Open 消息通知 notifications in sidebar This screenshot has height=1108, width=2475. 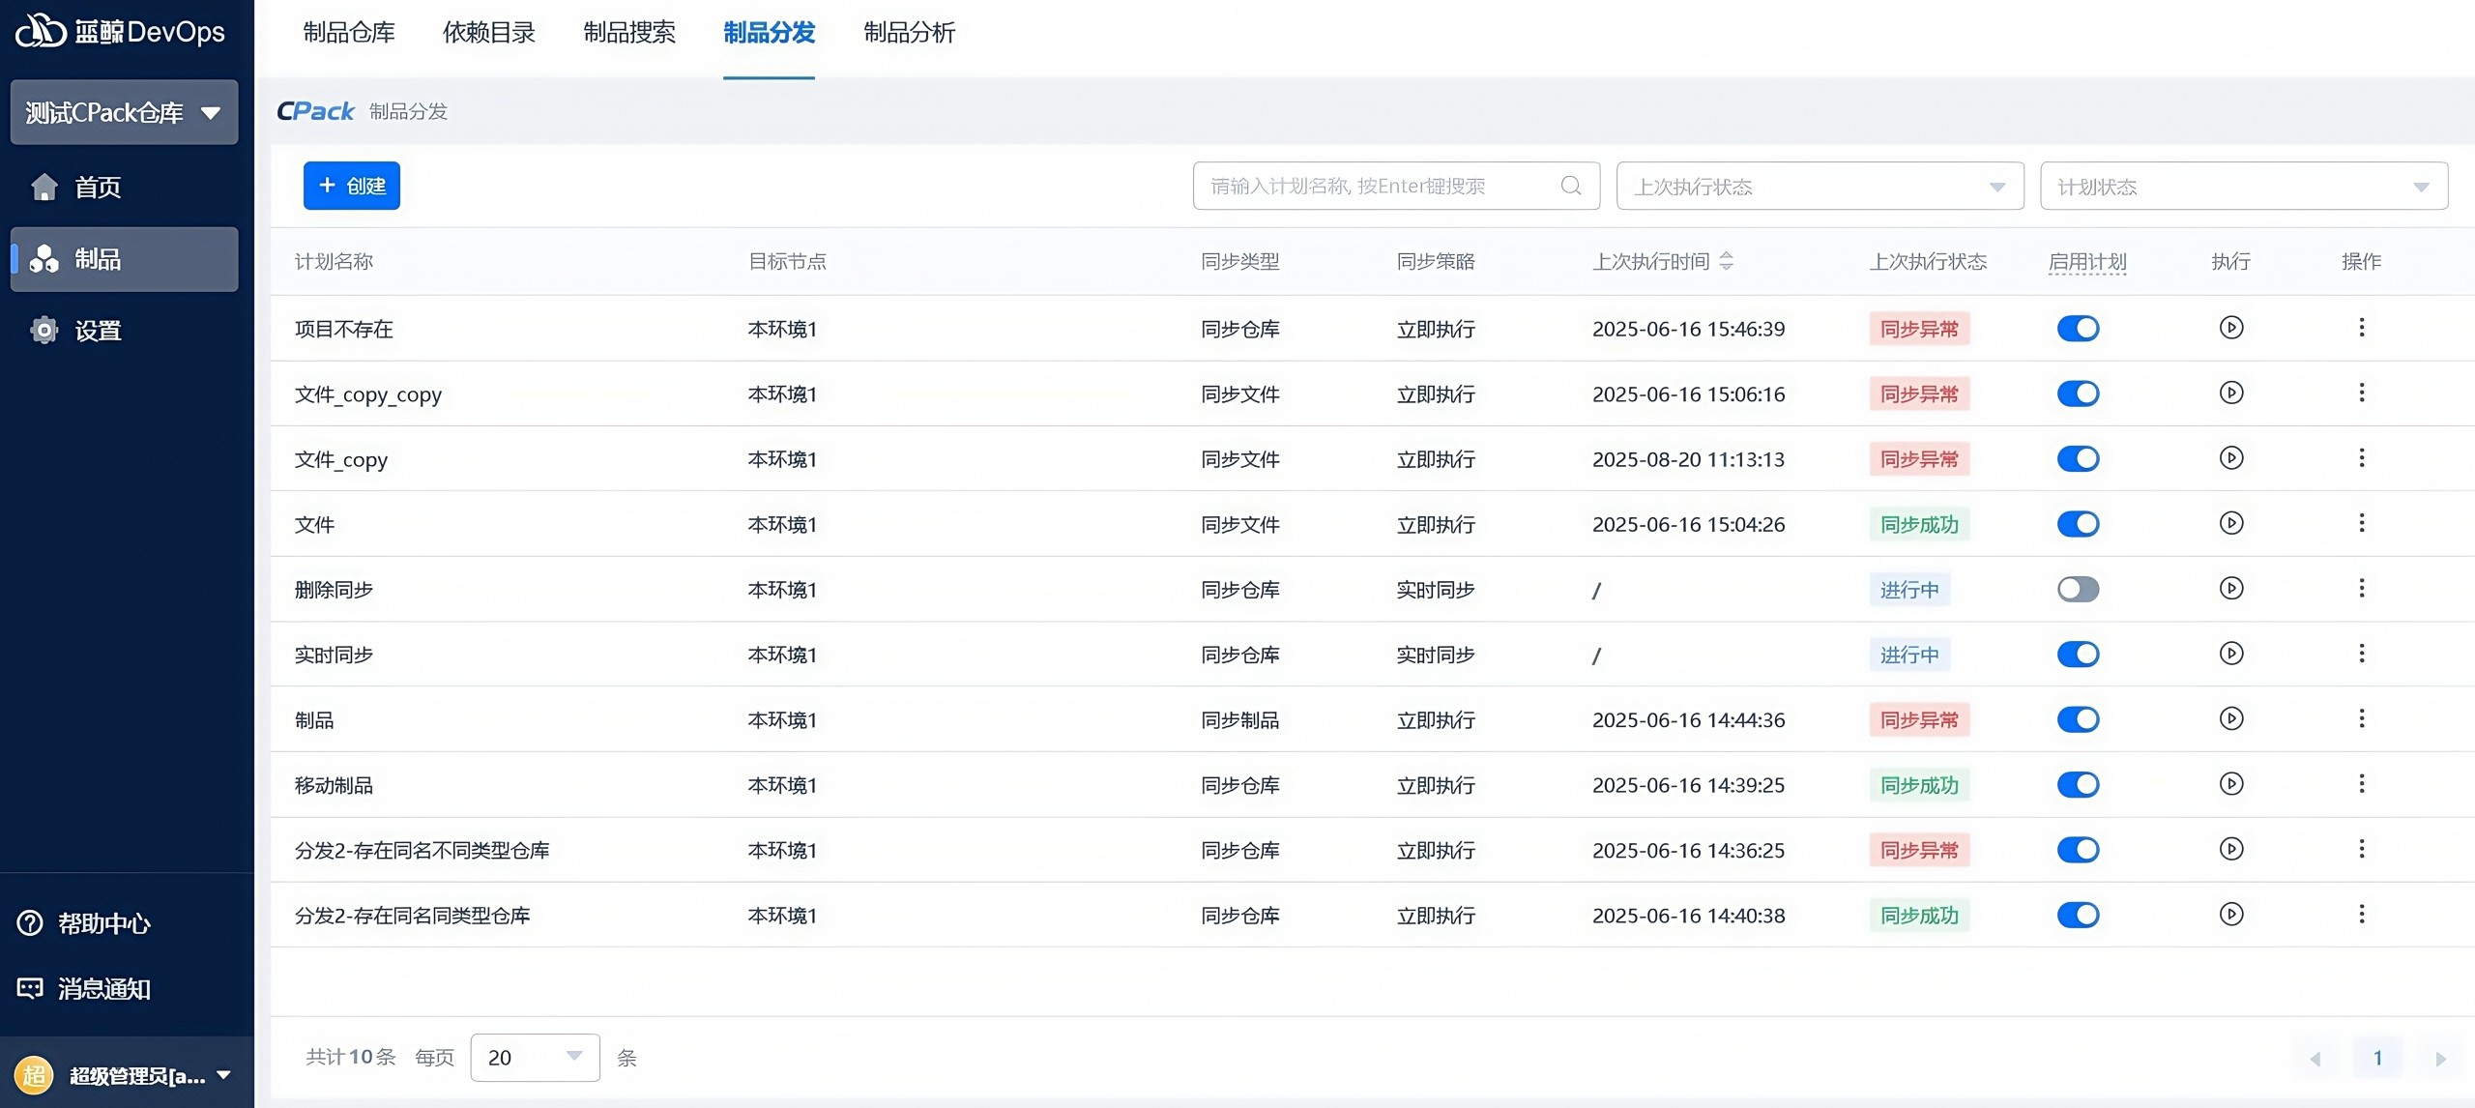click(30, 988)
